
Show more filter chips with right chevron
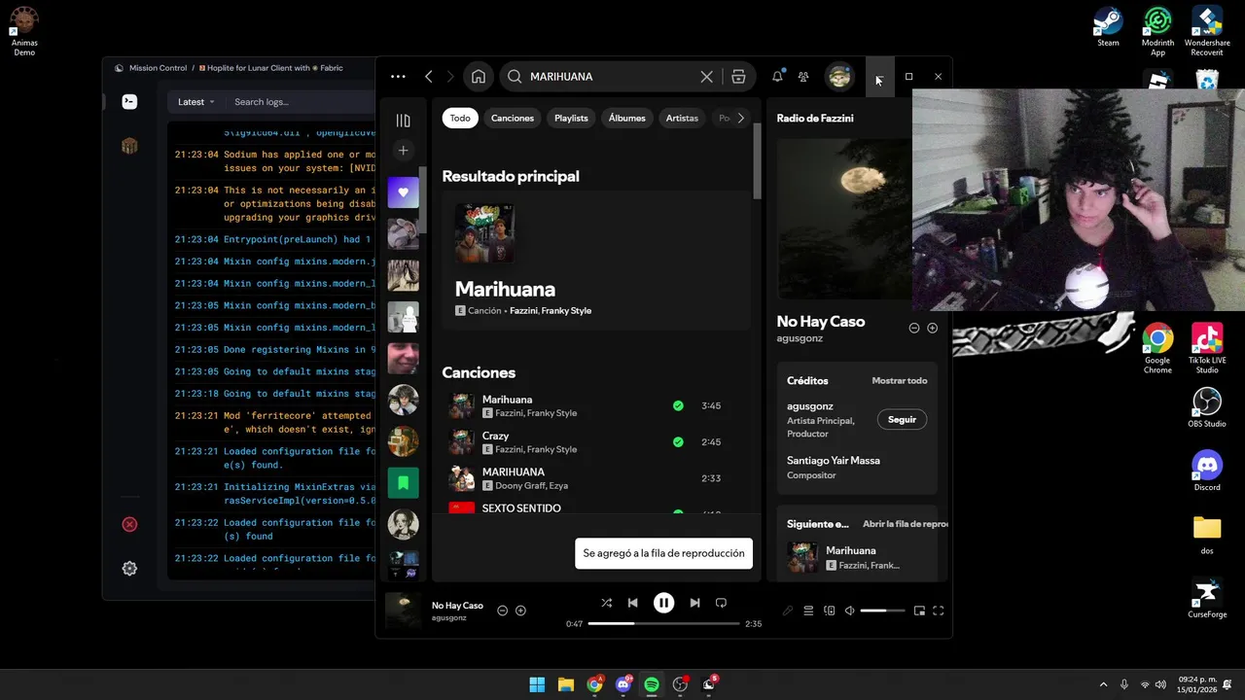741,118
